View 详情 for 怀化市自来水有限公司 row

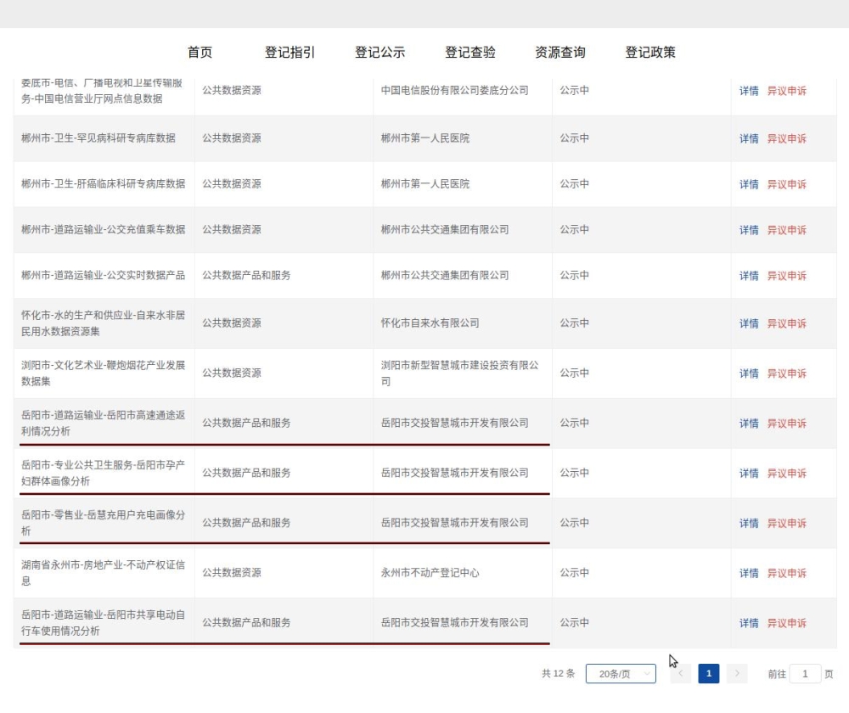coord(748,324)
